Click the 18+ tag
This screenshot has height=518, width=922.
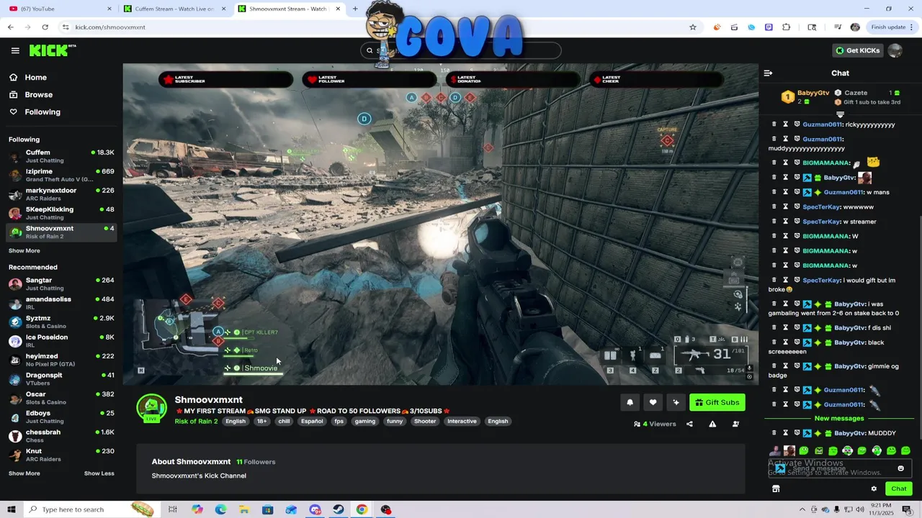261,422
